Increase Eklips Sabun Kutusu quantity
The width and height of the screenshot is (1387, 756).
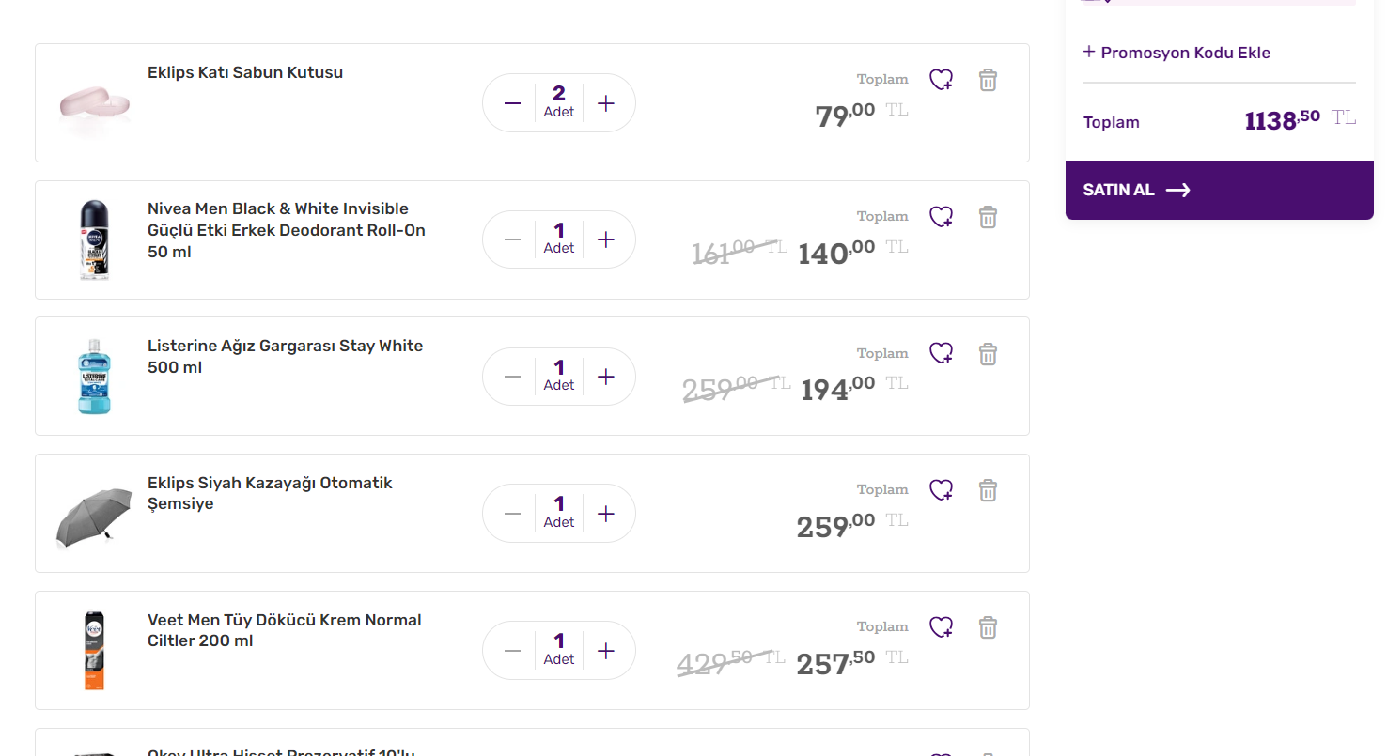click(606, 103)
